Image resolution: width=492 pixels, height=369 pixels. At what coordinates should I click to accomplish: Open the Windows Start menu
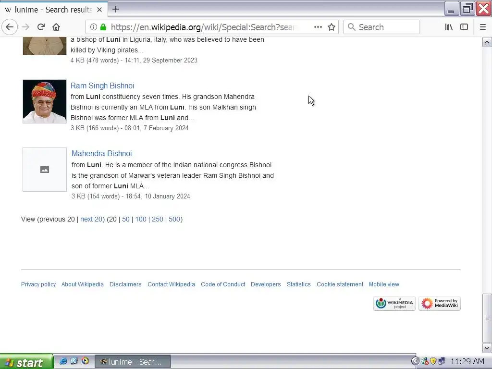click(27, 362)
